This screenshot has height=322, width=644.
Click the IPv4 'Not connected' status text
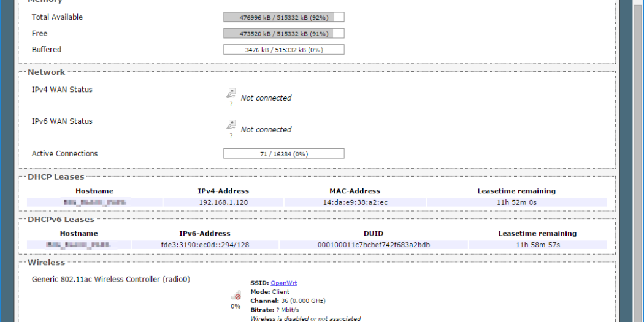coord(266,98)
